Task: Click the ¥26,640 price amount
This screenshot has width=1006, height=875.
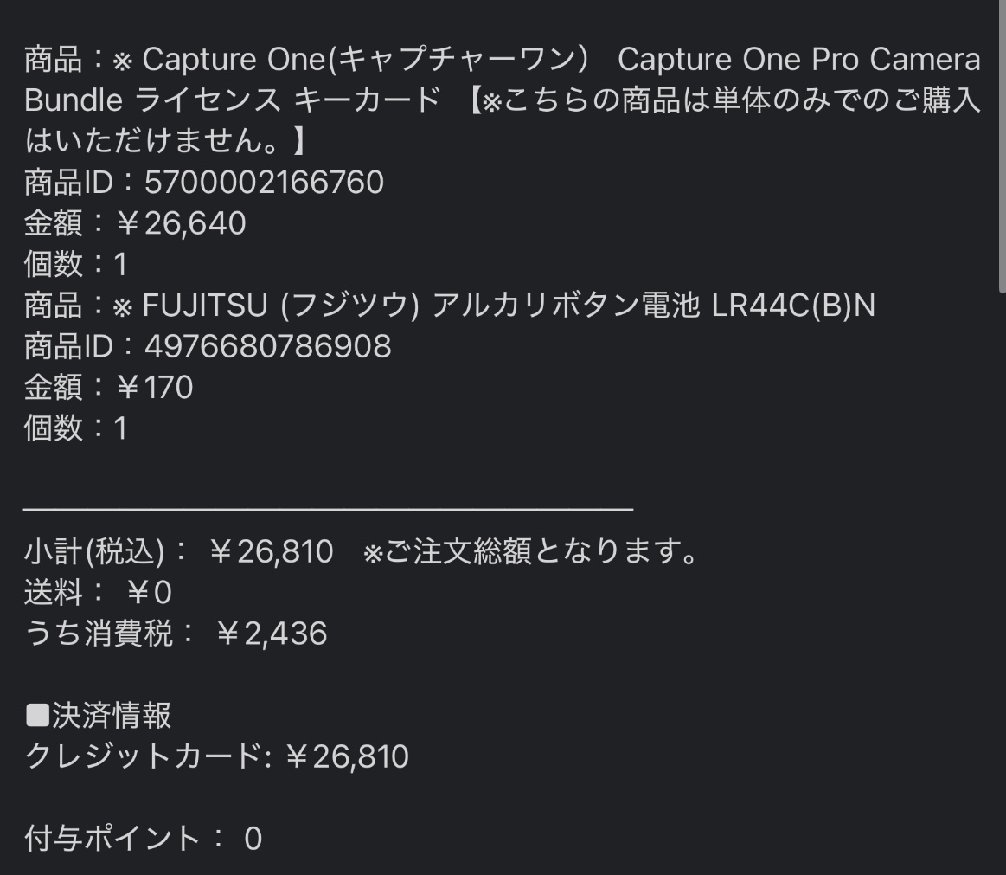Action: [182, 224]
